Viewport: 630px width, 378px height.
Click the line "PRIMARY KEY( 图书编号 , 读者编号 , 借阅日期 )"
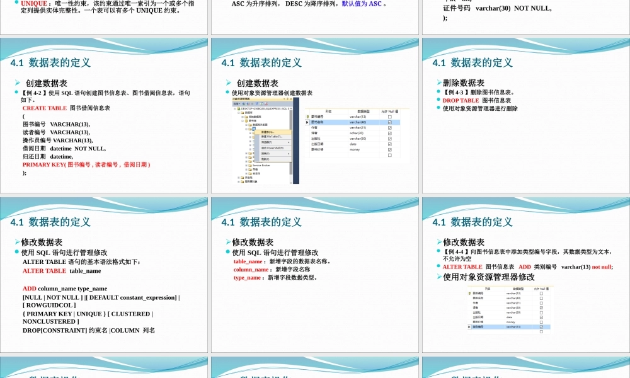point(86,164)
